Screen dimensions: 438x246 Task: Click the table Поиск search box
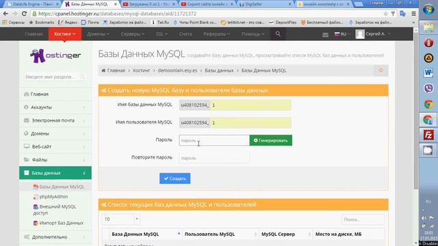(x=363, y=219)
